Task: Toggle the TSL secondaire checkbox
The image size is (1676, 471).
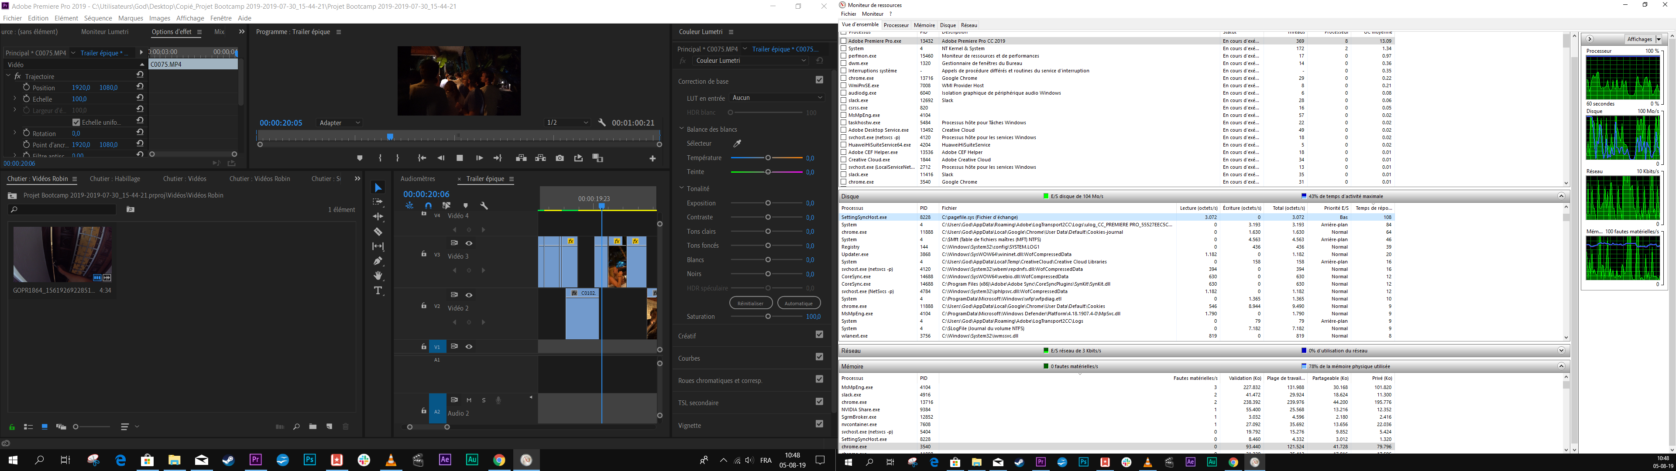Action: point(819,401)
